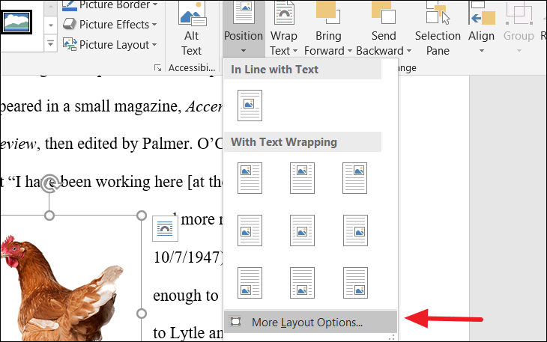The width and height of the screenshot is (547, 342).
Task: Open the Wrap Text dropdown
Action: tap(284, 29)
